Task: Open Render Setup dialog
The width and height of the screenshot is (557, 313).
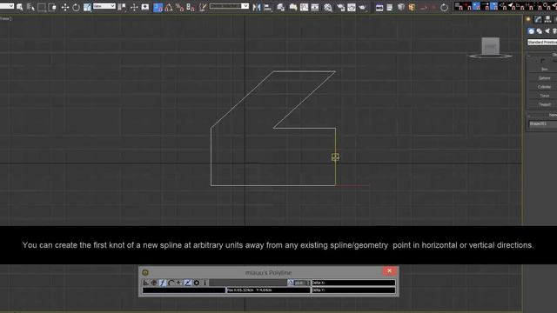Action: point(340,7)
